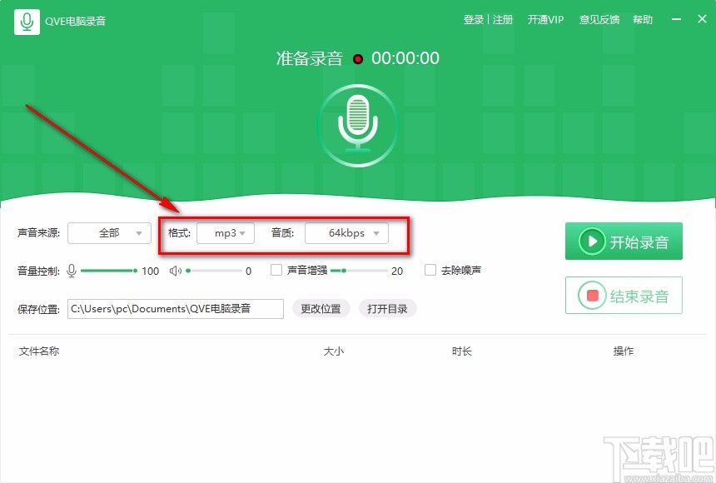Click the 更改目录 button
716x483 pixels.
pos(321,308)
